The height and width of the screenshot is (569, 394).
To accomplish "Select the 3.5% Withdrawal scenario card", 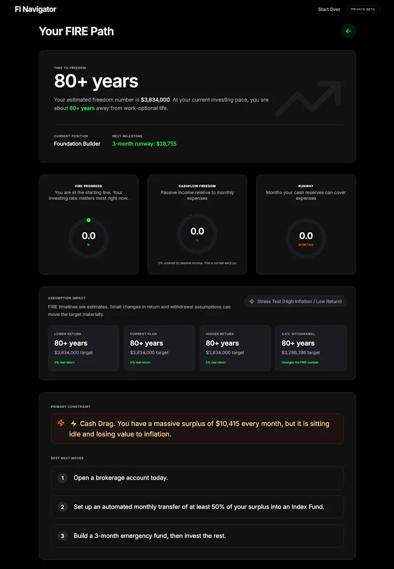I will pyautogui.click(x=311, y=348).
